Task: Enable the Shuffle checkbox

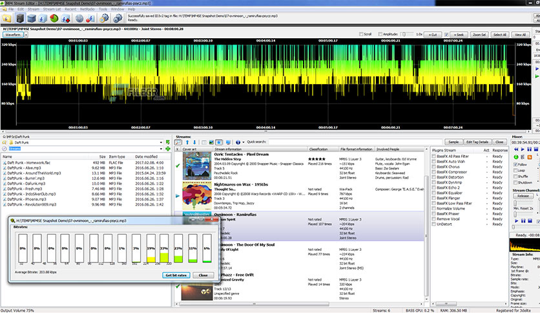Action: click(x=515, y=176)
